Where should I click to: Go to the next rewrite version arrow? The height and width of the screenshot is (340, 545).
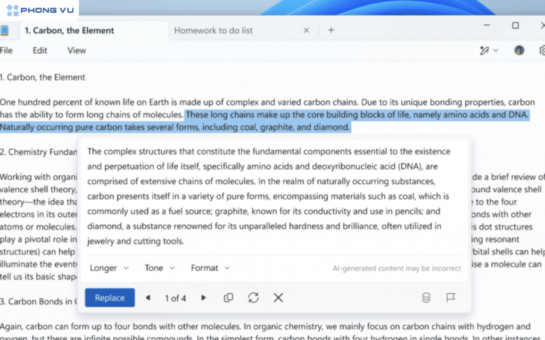[x=203, y=298]
